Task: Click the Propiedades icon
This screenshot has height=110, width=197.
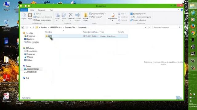Action: coord(112,17)
